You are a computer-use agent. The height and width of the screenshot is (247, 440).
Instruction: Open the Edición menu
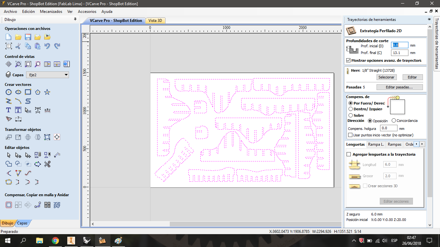click(x=28, y=11)
